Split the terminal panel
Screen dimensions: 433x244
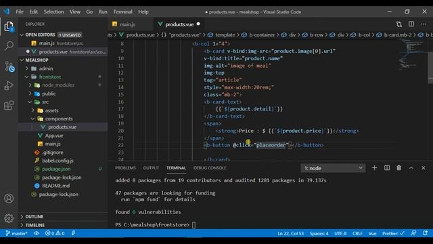(x=387, y=168)
